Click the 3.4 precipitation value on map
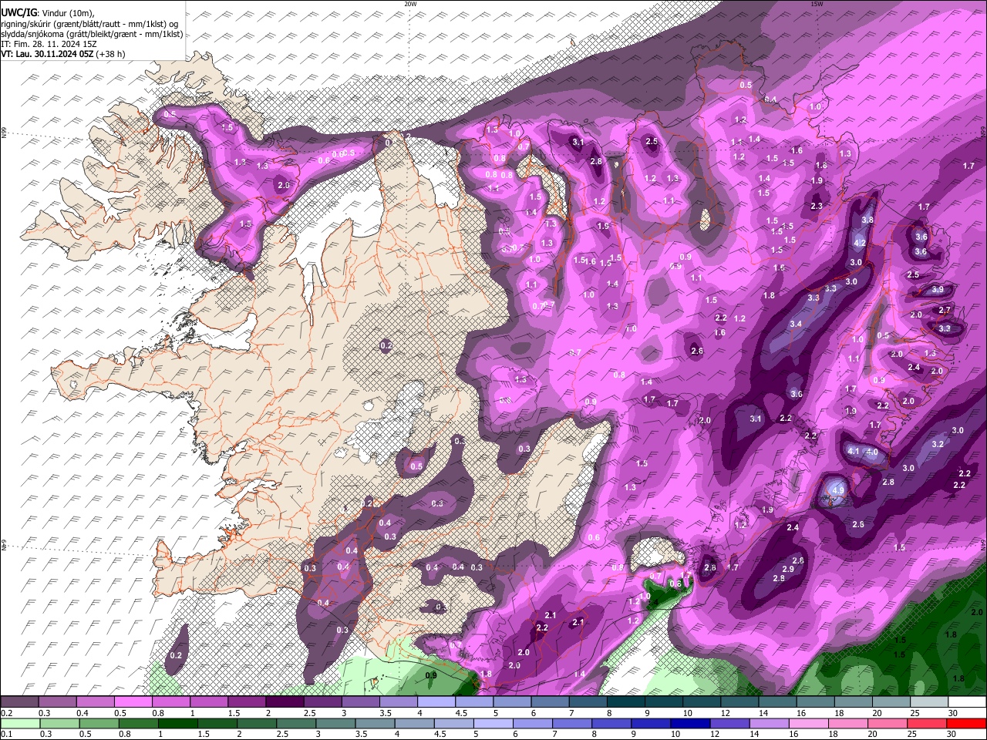Viewport: 987px width, 740px height. (796, 324)
